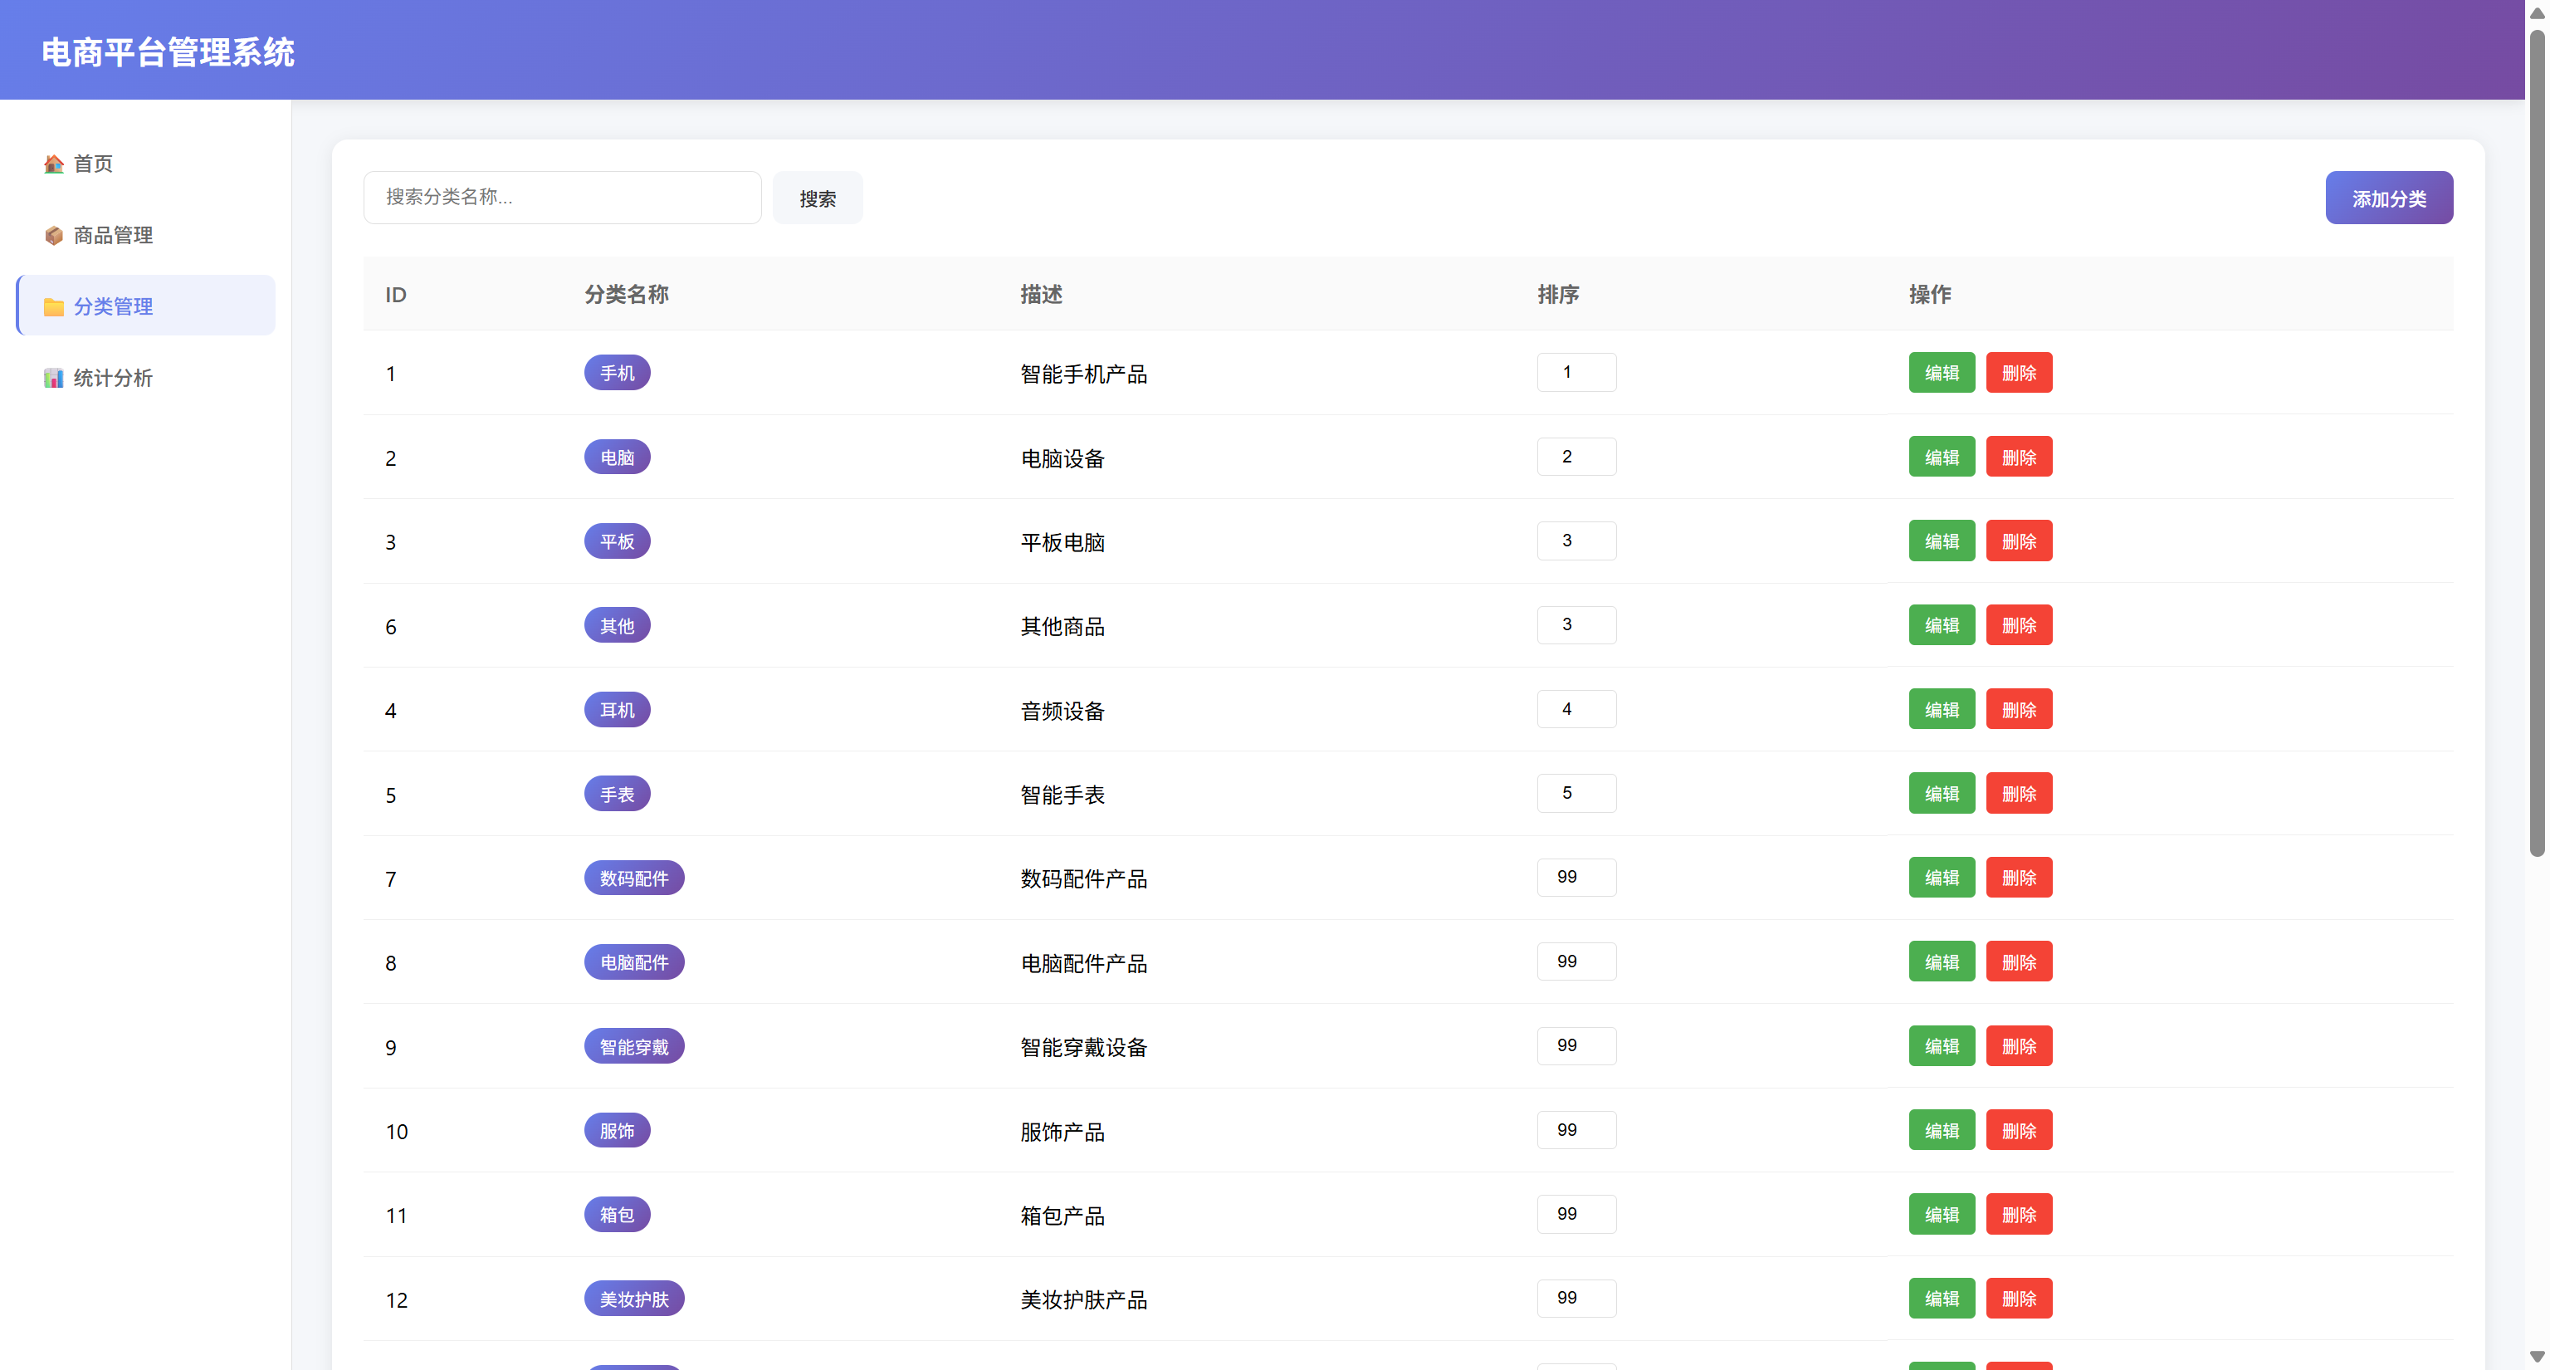The height and width of the screenshot is (1370, 2550).
Task: Delete the 智能穿戴 category
Action: pyautogui.click(x=2019, y=1046)
